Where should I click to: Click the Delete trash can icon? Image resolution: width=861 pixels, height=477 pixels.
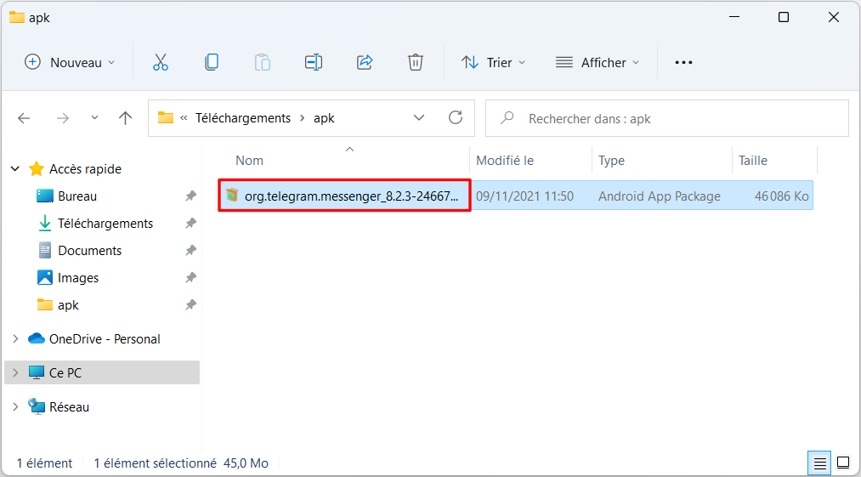(416, 62)
